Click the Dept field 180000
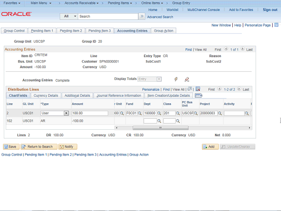 (x=150, y=113)
